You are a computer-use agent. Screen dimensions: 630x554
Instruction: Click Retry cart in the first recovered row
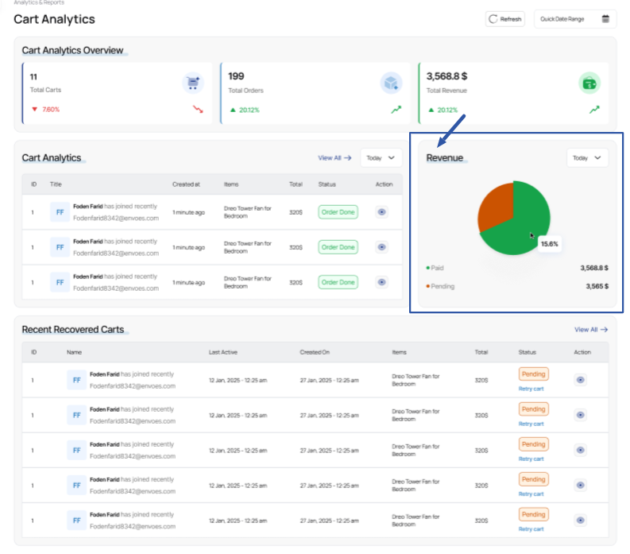coord(531,389)
